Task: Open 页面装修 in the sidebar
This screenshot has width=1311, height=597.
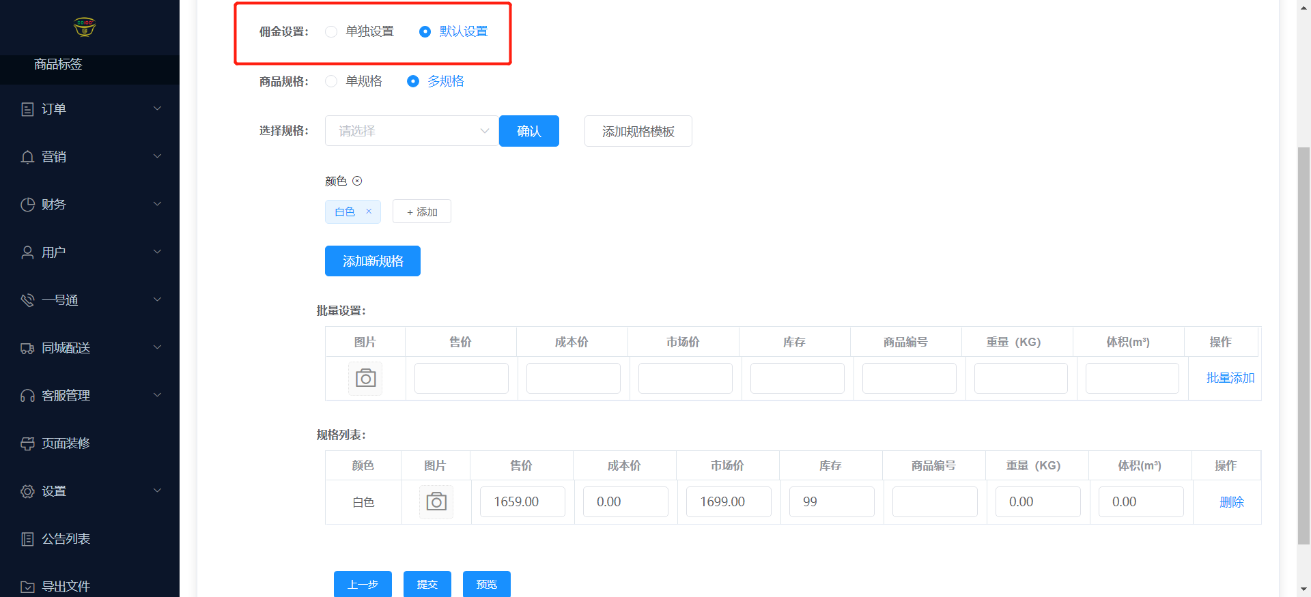Action: [x=66, y=443]
